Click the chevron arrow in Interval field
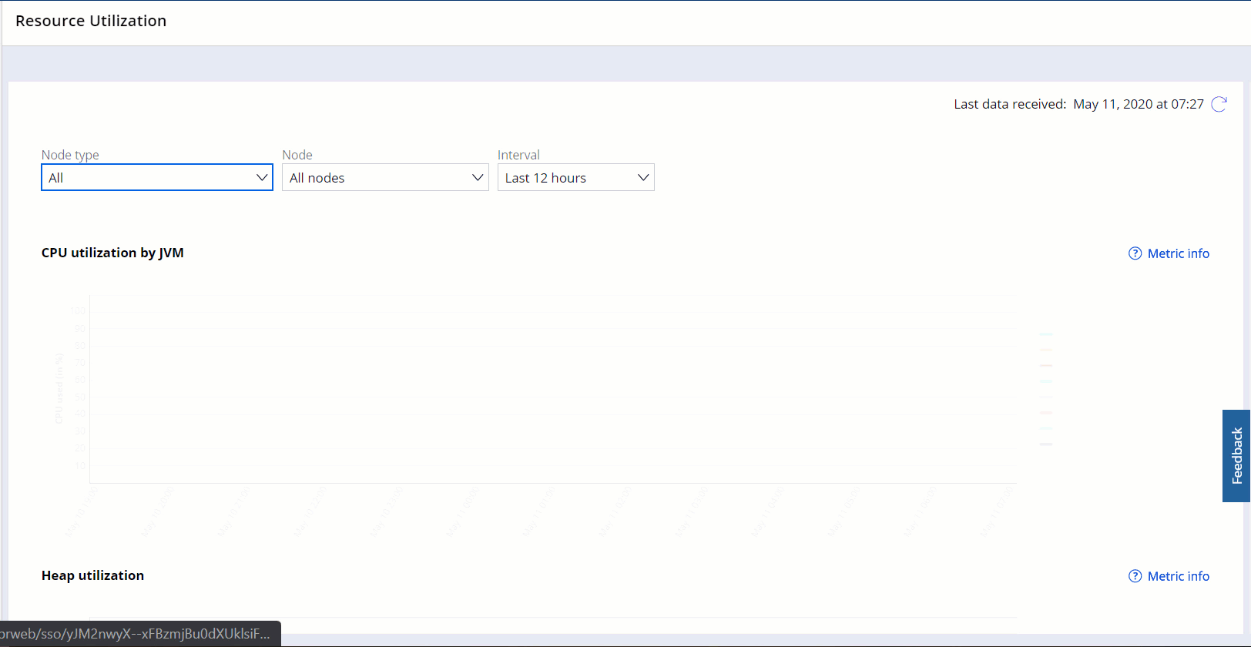Image resolution: width=1251 pixels, height=647 pixels. pos(643,177)
